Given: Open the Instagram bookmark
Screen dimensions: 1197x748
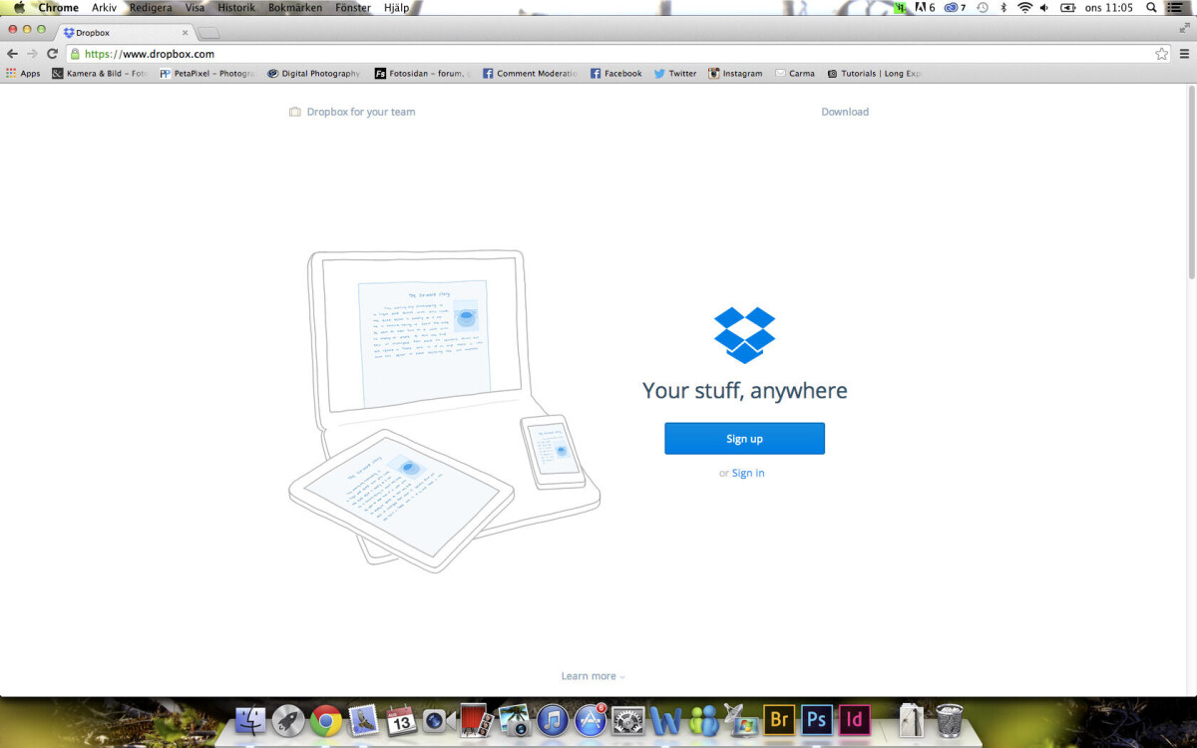Looking at the screenshot, I should pos(735,74).
